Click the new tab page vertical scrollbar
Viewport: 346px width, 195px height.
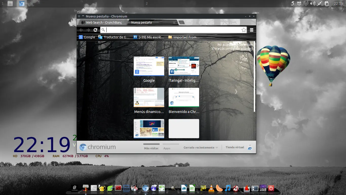pyautogui.click(x=255, y=76)
